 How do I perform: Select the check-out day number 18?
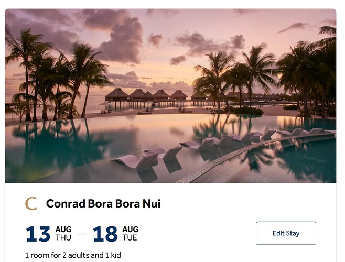[105, 234]
